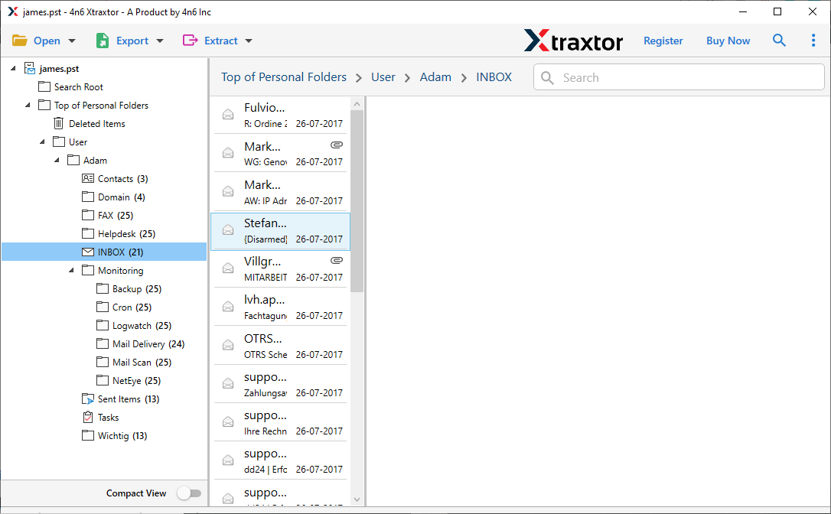Check the Wichtig folder checkbox

point(88,435)
